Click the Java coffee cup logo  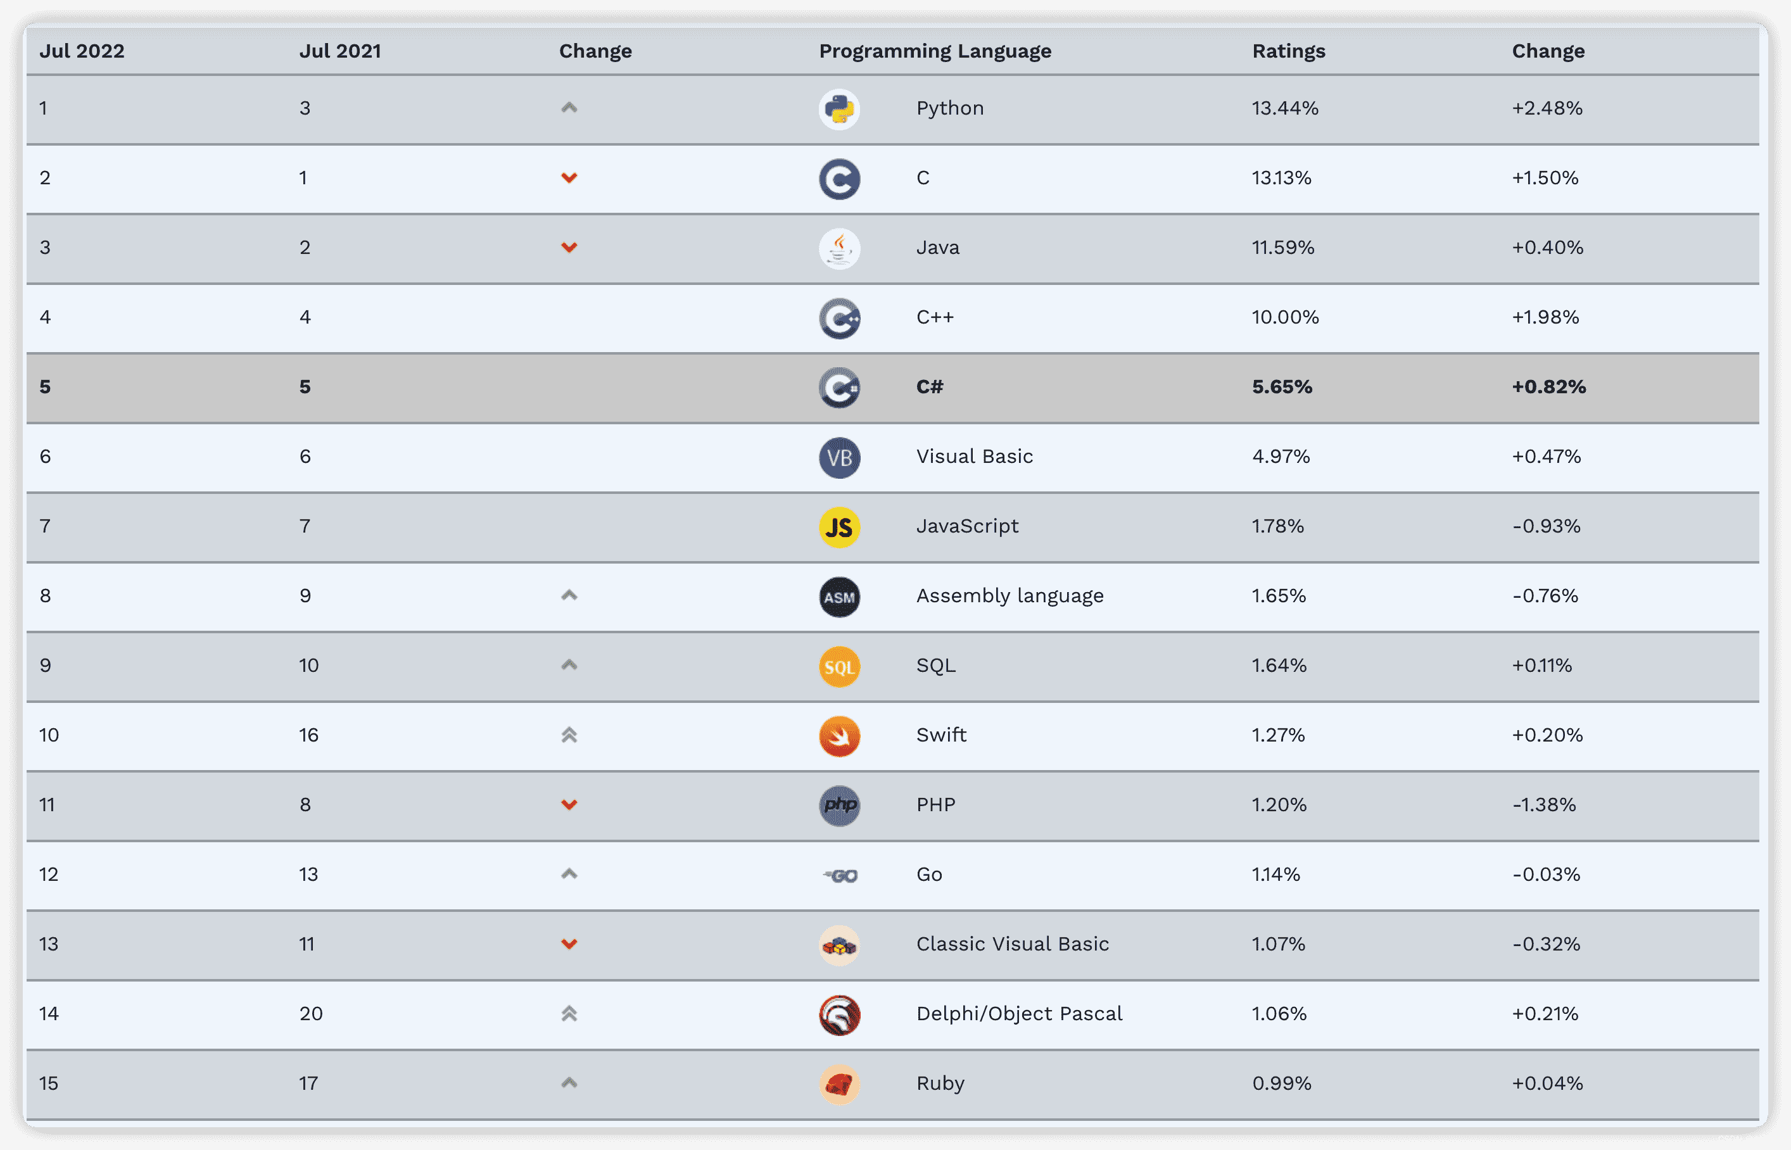(x=840, y=248)
